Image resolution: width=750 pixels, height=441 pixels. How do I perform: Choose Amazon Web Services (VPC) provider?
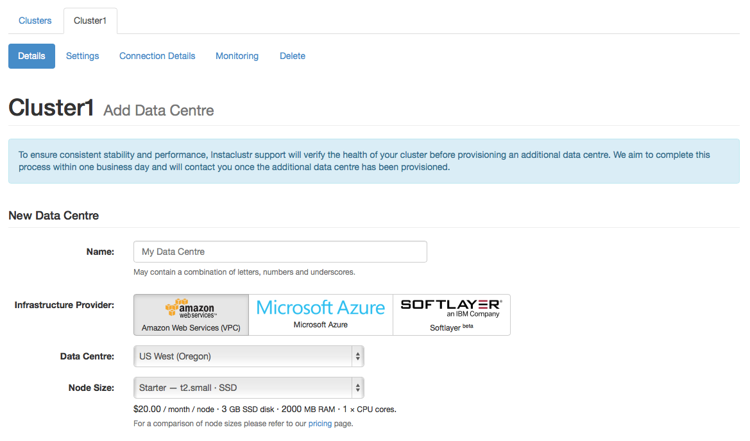[x=191, y=315]
